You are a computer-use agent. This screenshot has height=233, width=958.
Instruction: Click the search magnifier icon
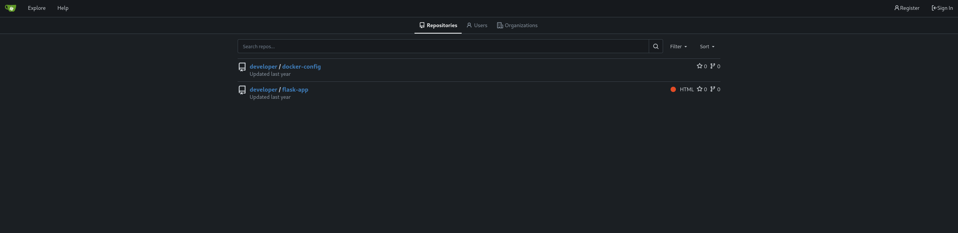coord(656,46)
